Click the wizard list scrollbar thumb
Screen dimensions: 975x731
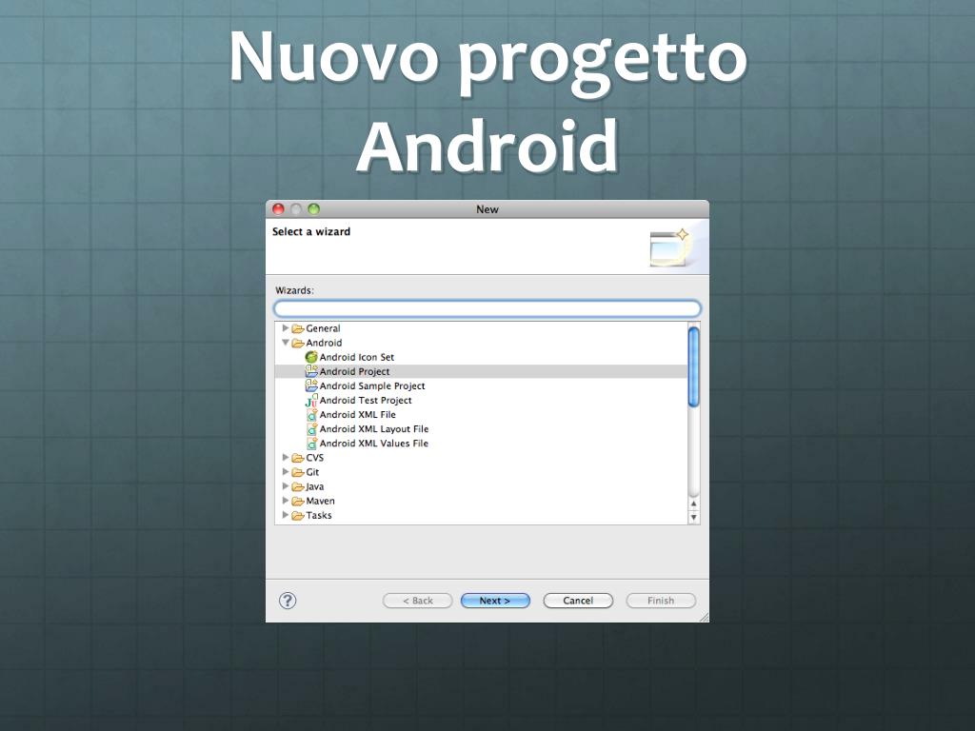693,366
